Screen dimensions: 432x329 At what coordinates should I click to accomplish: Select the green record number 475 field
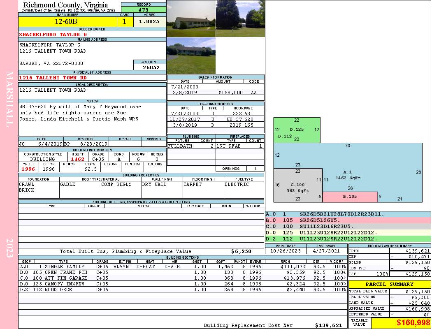[x=144, y=9]
